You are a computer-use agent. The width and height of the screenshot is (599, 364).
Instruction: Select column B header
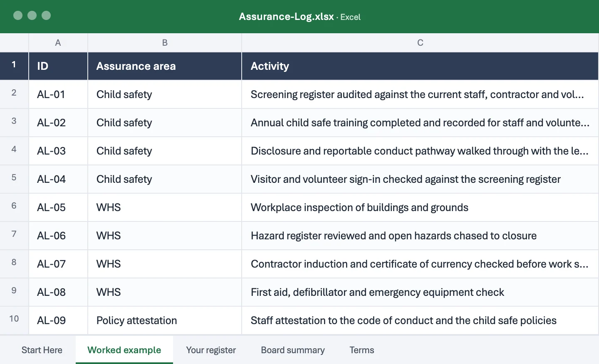point(165,43)
